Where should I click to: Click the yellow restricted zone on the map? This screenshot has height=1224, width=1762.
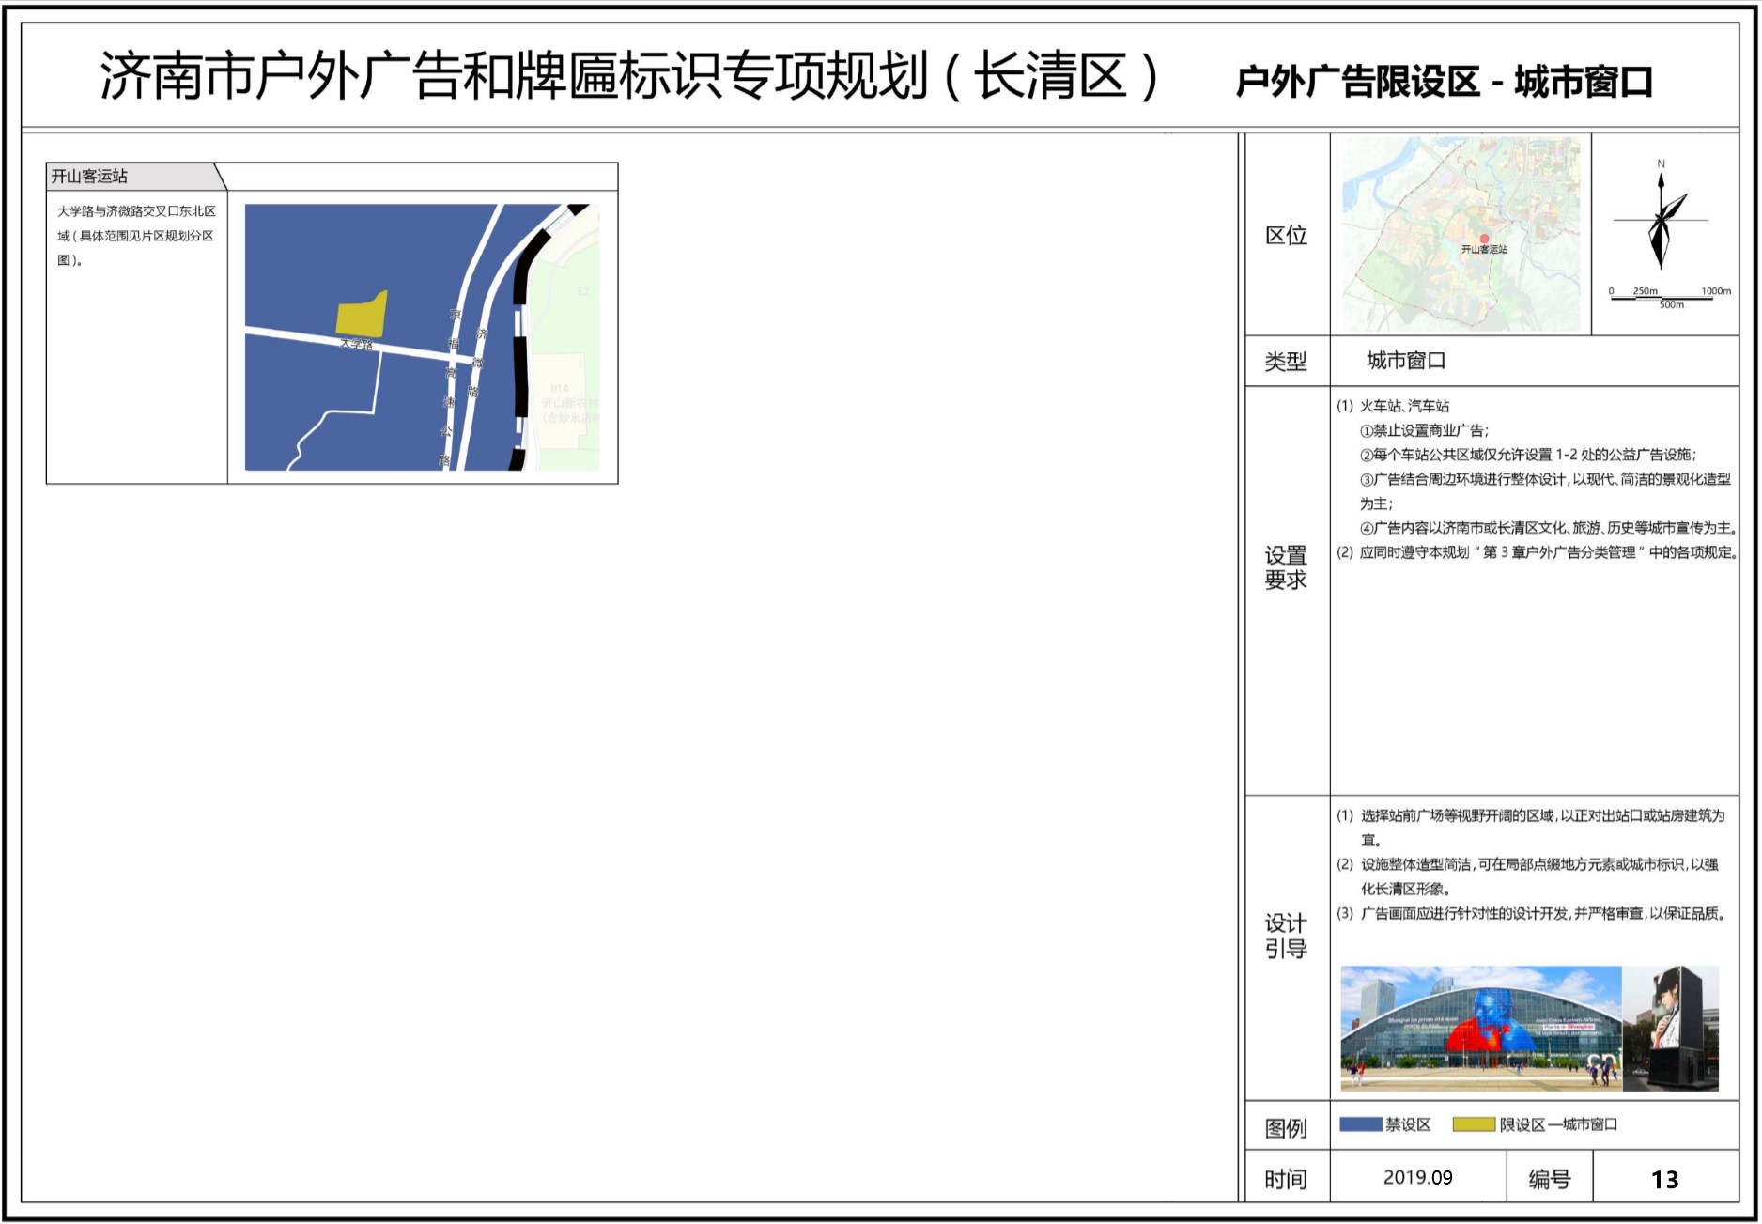[x=362, y=315]
